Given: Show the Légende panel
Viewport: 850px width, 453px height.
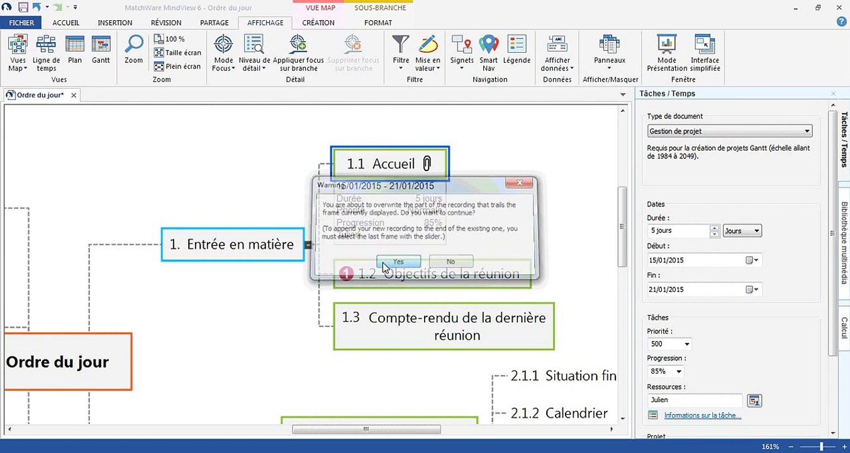Looking at the screenshot, I should point(517,50).
